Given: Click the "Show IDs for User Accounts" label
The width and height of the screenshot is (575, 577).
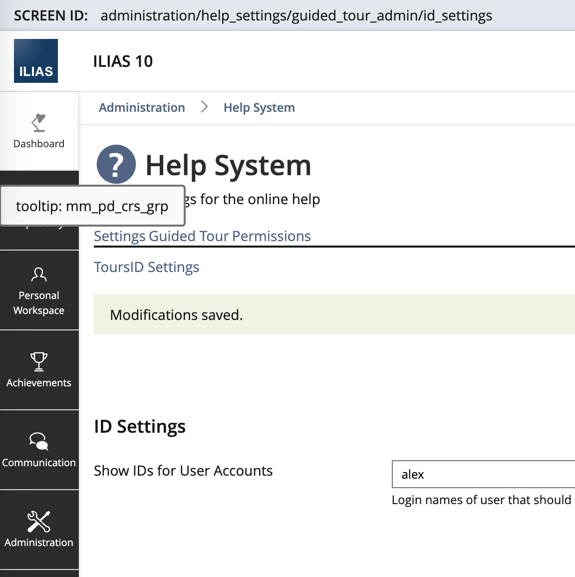Looking at the screenshot, I should (x=183, y=471).
